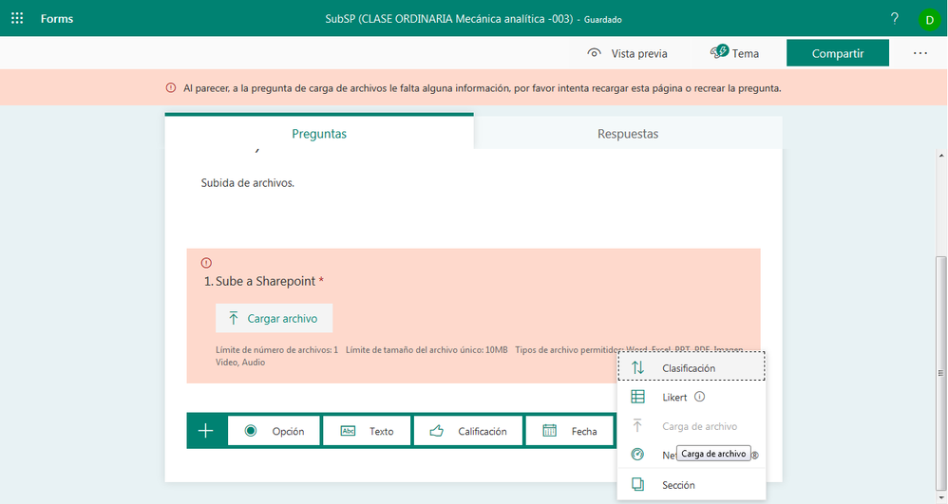Open the more options ellipsis menu

pos(920,53)
